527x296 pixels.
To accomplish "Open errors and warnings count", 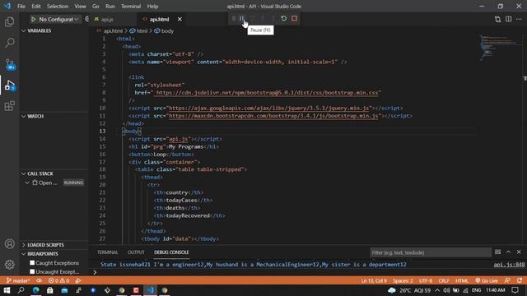I will pos(58,280).
